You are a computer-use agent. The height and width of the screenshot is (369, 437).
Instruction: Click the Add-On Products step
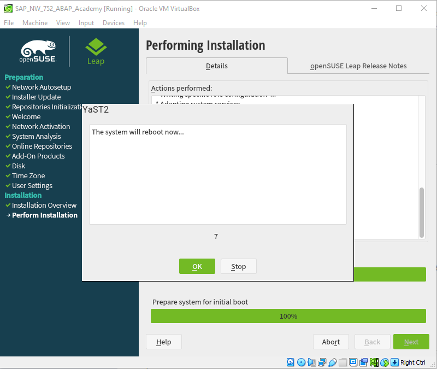(38, 156)
